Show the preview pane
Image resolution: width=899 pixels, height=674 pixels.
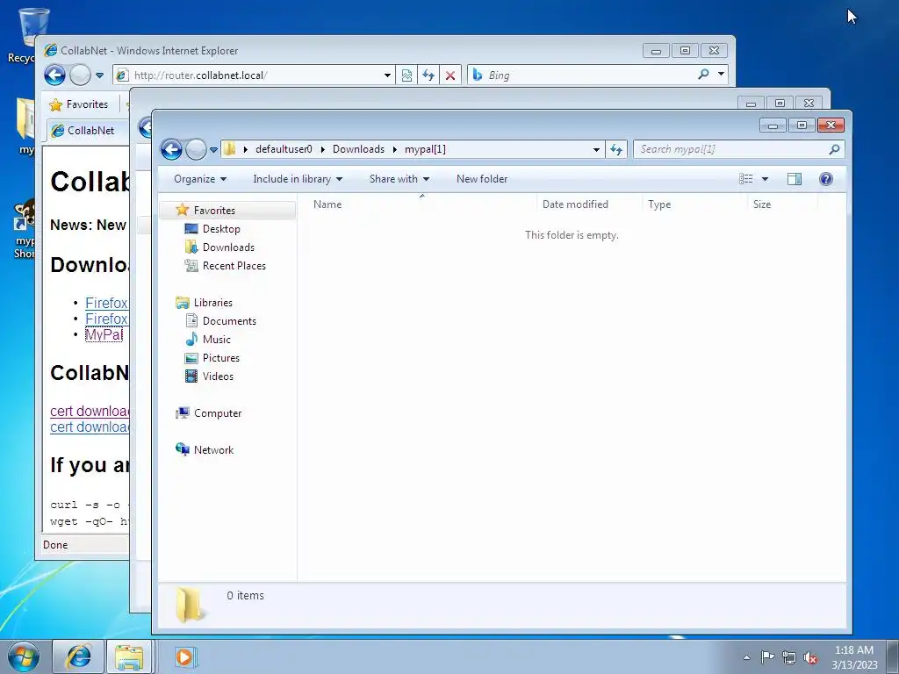tap(794, 179)
